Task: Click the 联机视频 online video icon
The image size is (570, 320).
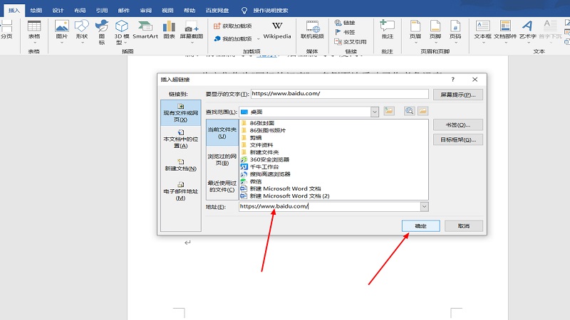Action: [312, 29]
